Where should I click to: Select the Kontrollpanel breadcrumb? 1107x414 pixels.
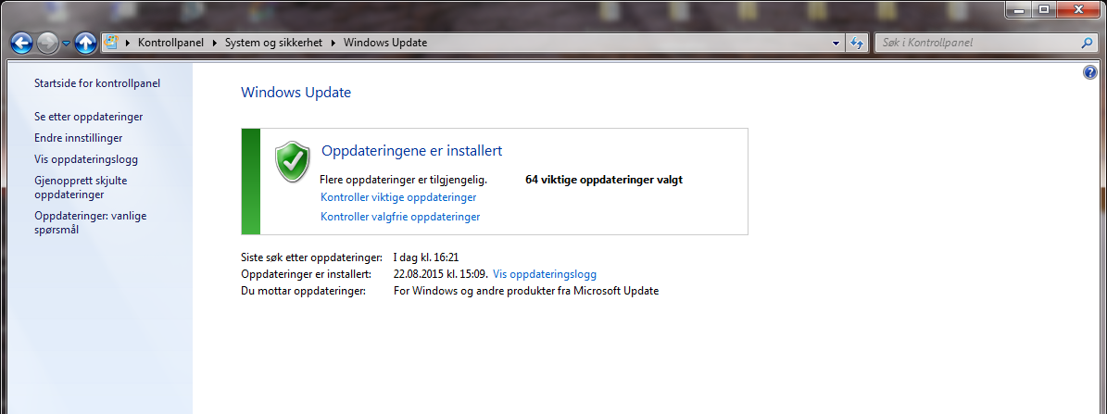(170, 43)
